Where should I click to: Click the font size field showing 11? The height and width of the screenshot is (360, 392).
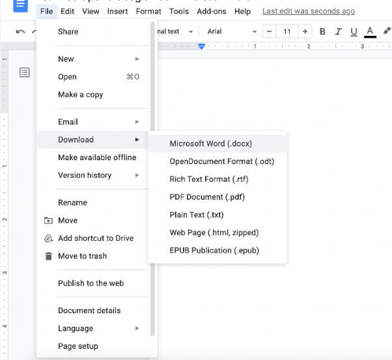[x=287, y=31]
